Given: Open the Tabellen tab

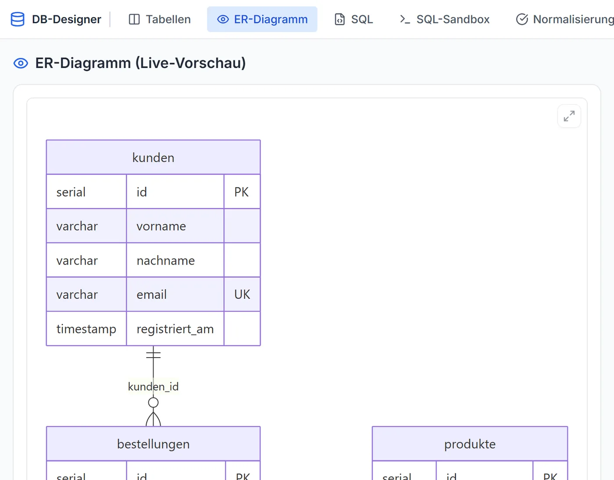Looking at the screenshot, I should coord(160,19).
